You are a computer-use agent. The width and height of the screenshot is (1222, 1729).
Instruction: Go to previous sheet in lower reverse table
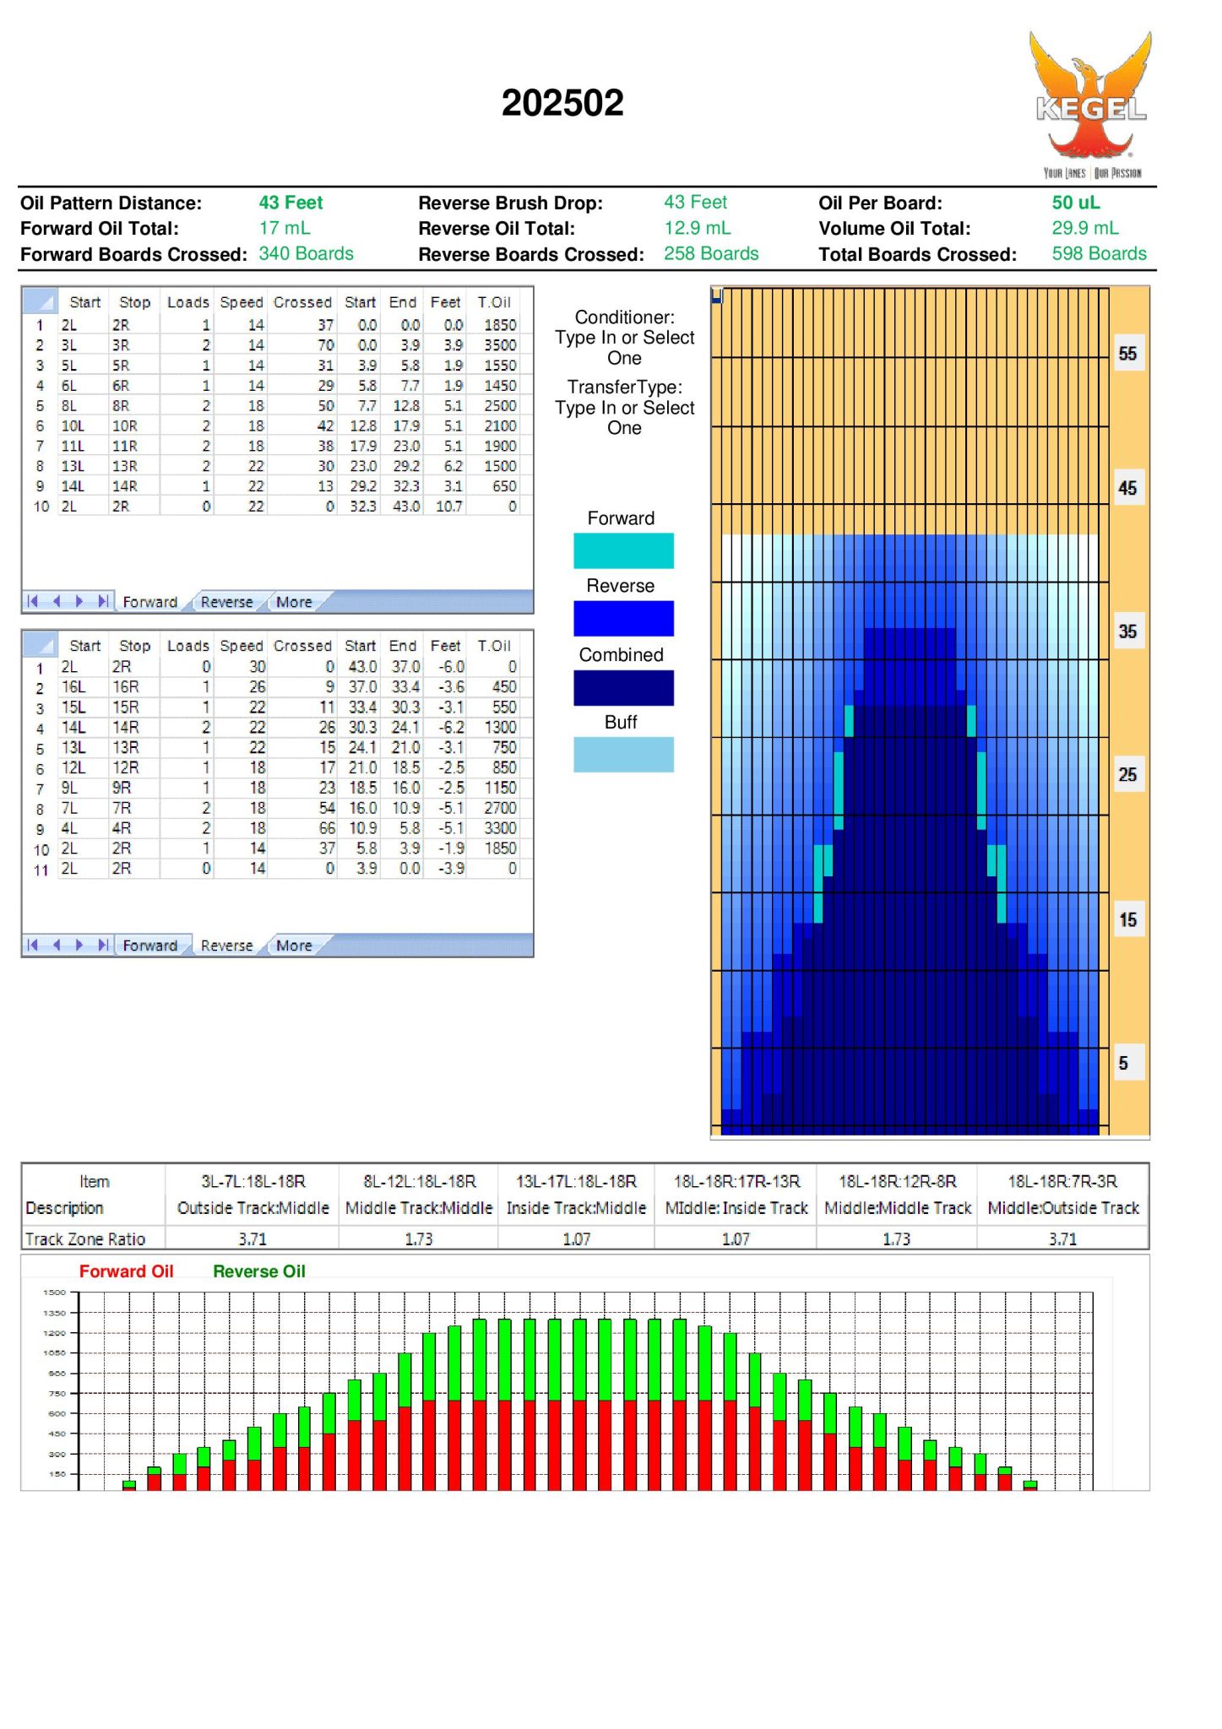[x=57, y=945]
